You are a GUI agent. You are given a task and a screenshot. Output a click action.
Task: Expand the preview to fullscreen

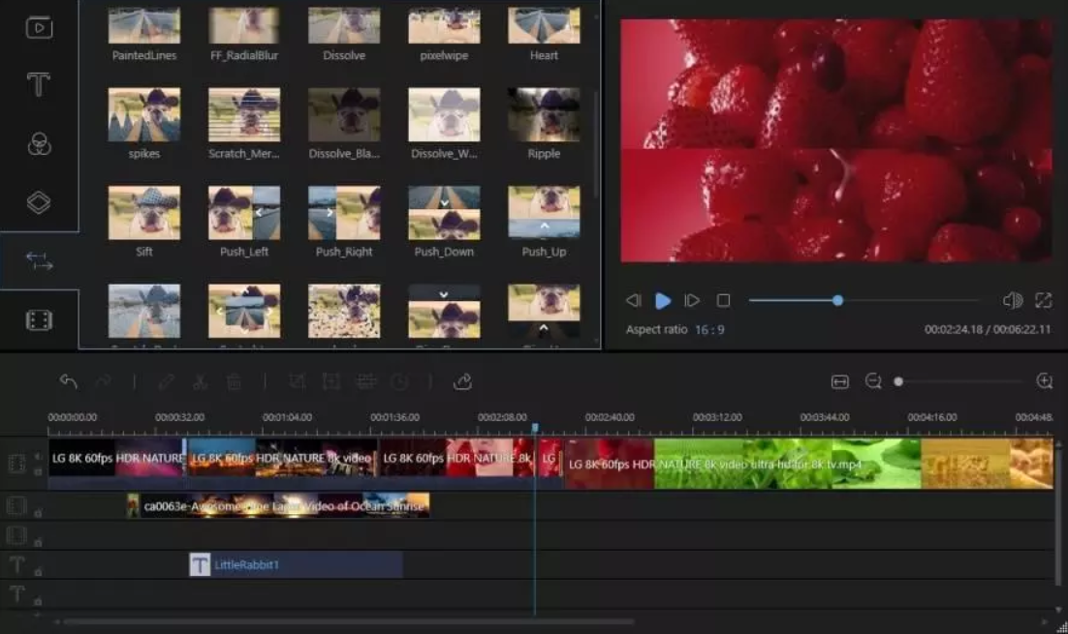tap(1046, 300)
